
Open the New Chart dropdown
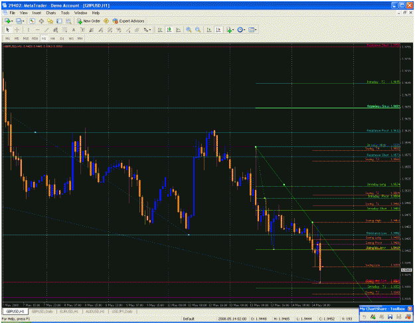coord(9,21)
